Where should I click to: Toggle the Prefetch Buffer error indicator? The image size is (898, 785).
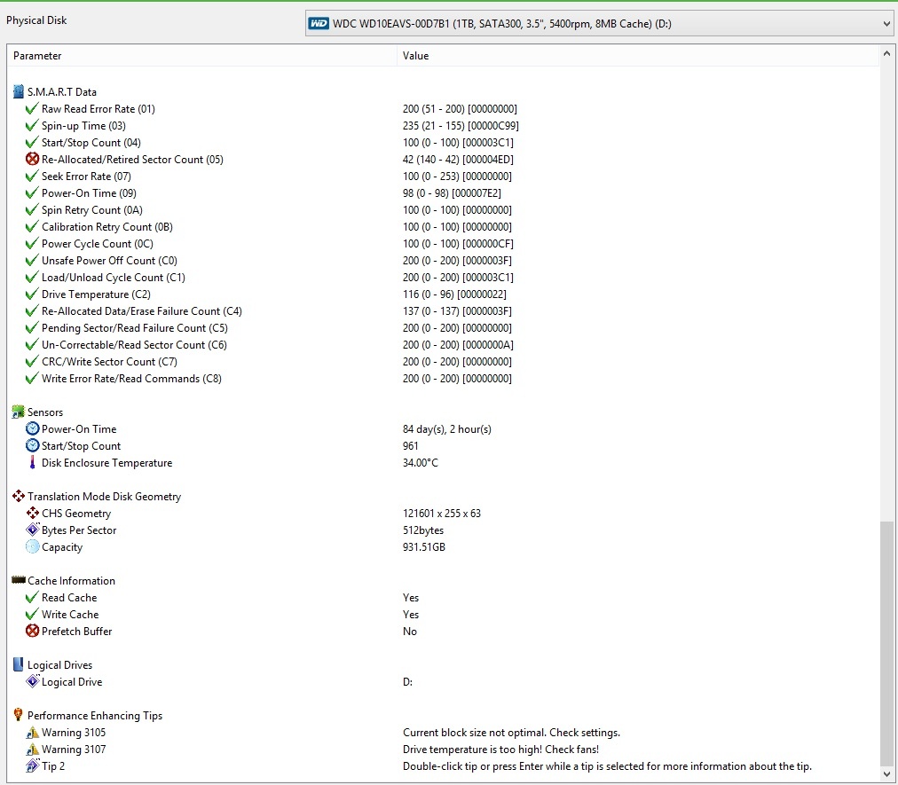pos(31,631)
